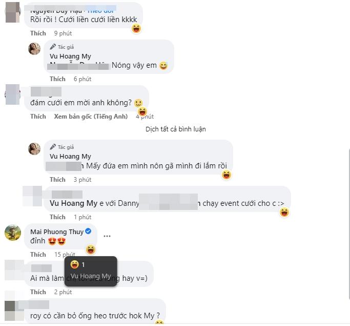Click the reaction on 'đám cưới em mời anh' comment
This screenshot has width=350, height=326.
(142, 111)
